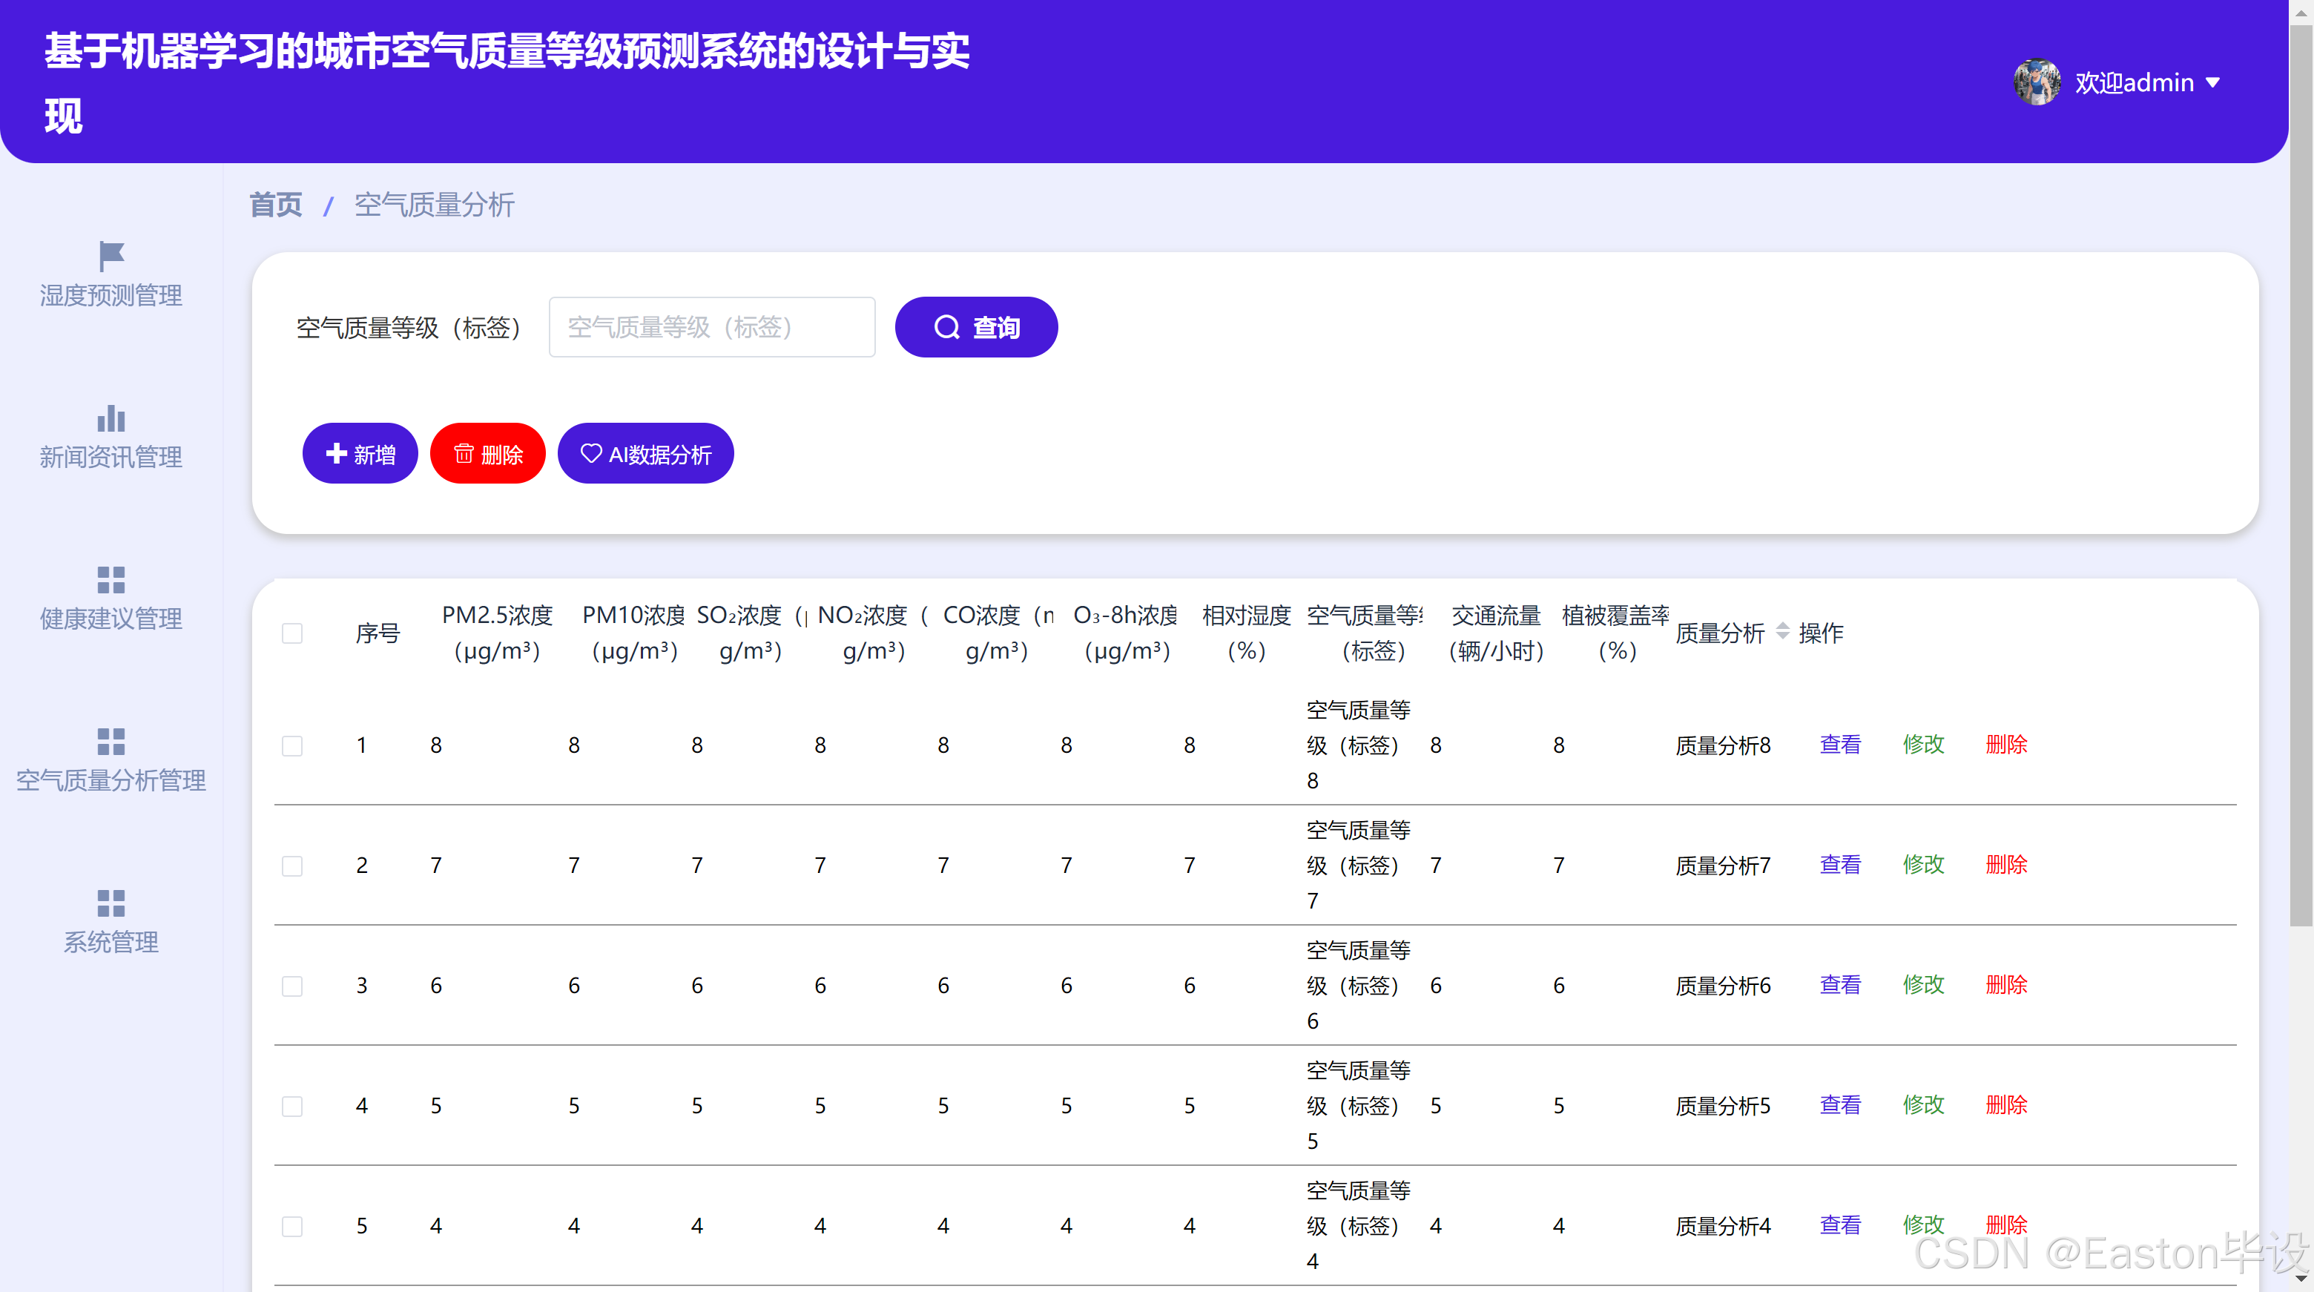Click 查看 for 质量分析4 row
The width and height of the screenshot is (2314, 1292).
(x=1839, y=1225)
